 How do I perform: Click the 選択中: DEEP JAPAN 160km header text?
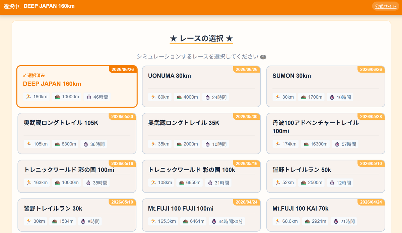point(39,6)
